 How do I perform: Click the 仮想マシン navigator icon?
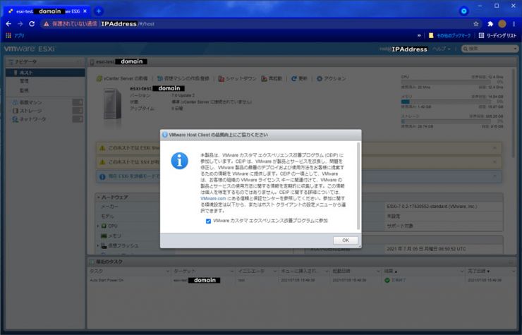coord(15,102)
